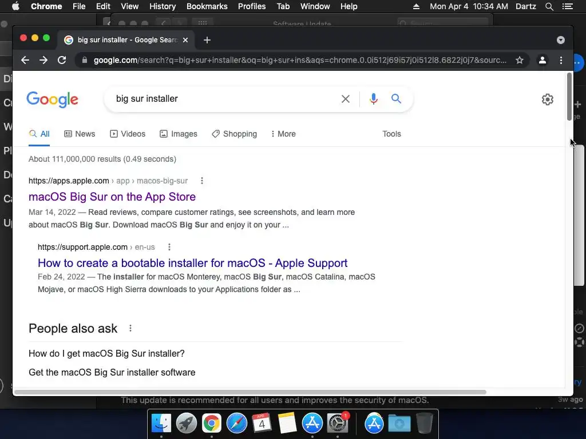586x439 pixels.
Task: Open Calendar from the Dock
Action: tap(262, 424)
